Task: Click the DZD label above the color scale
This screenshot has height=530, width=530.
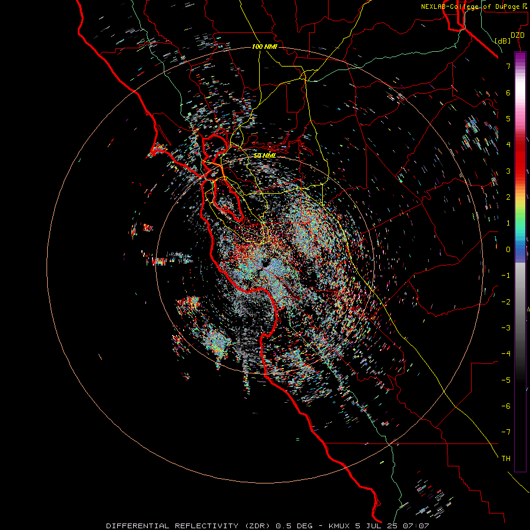Action: (x=518, y=35)
